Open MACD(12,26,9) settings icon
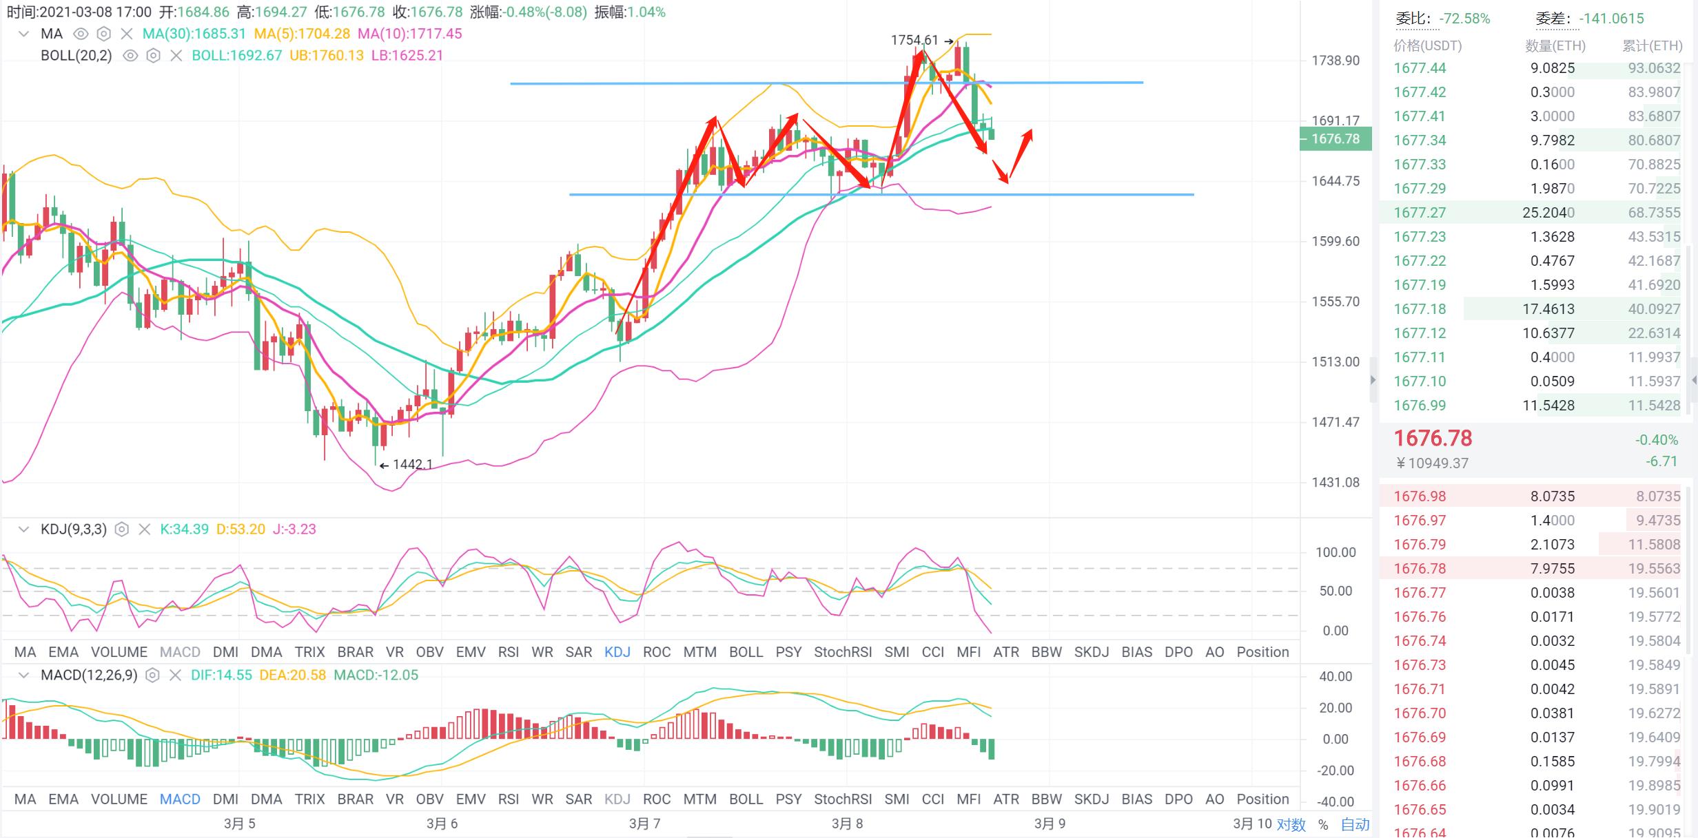This screenshot has width=1698, height=838. 153,675
